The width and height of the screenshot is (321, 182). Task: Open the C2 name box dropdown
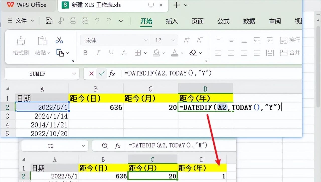(83, 146)
